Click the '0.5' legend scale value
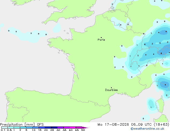Viewport: 170px width, 131px height. [9, 130]
